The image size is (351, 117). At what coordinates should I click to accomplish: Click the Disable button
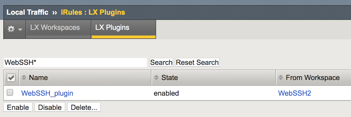(x=50, y=107)
